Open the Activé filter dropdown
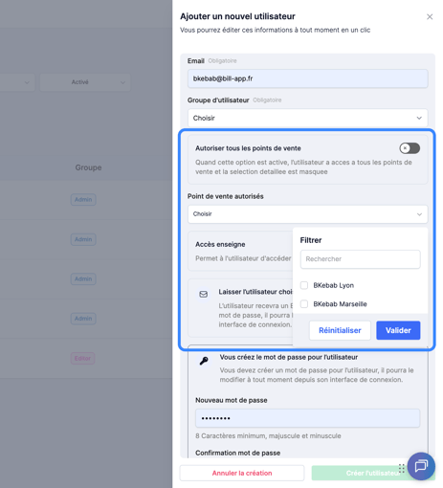The width and height of the screenshot is (443, 488). coord(85,82)
